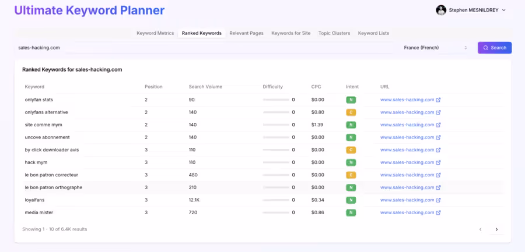The image size is (525, 252).
Task: Click the N intent badge for uncove abonnement
Action: pyautogui.click(x=351, y=137)
